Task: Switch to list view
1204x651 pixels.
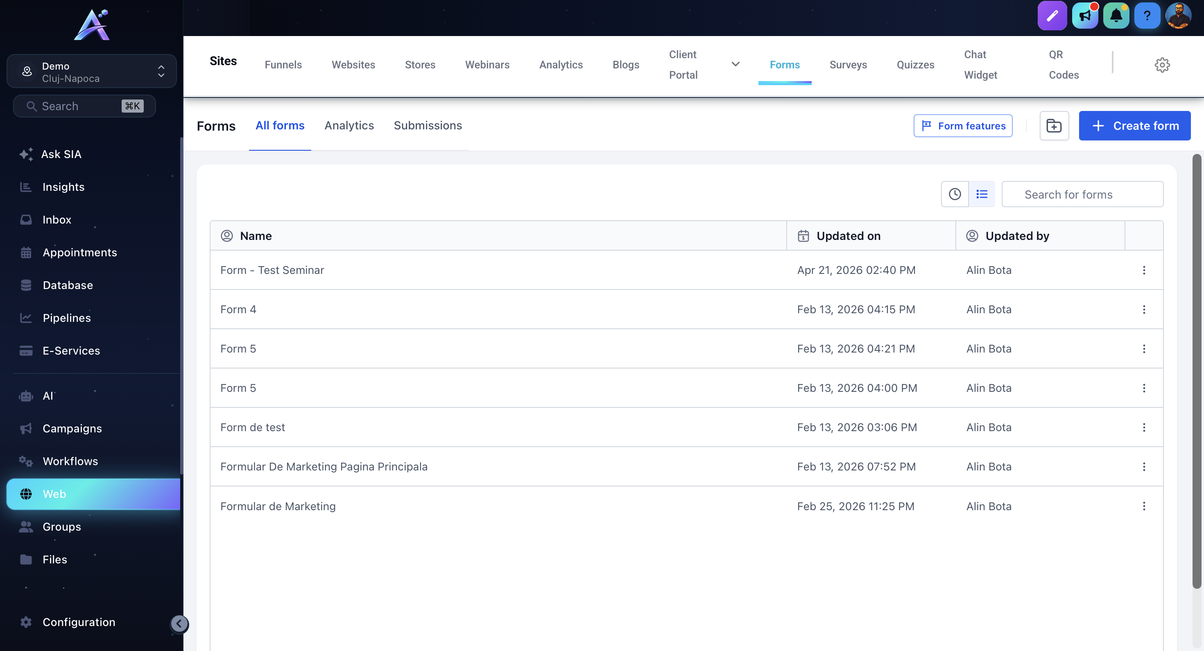Action: pyautogui.click(x=982, y=194)
